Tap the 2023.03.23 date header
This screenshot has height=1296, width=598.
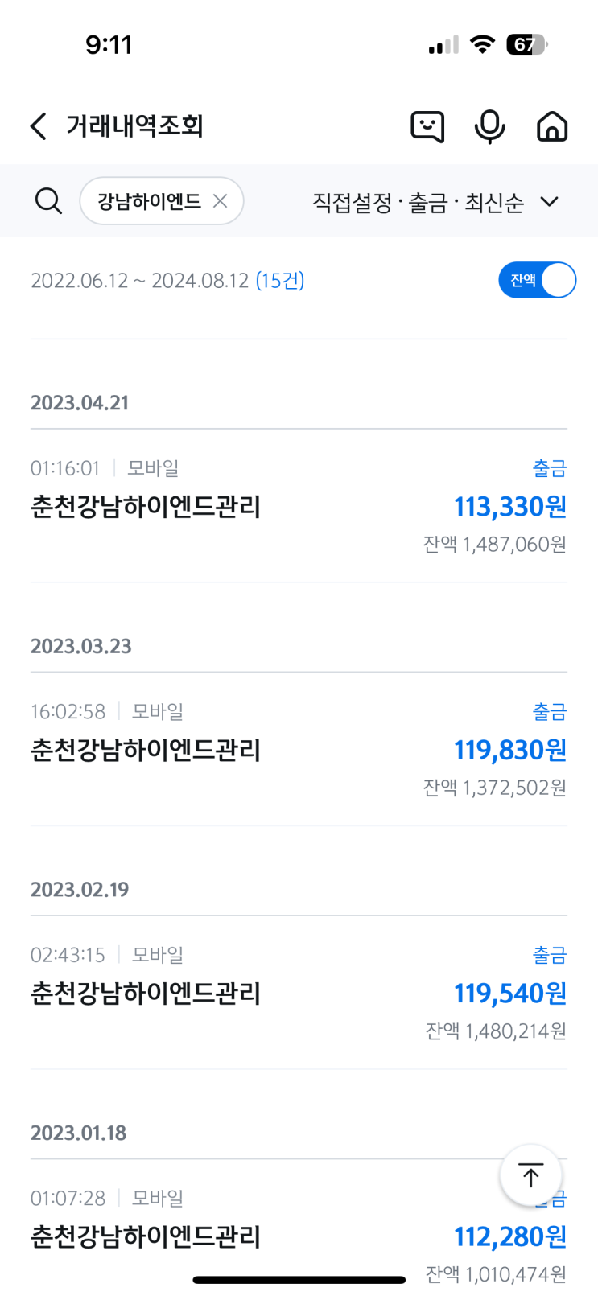pos(81,646)
